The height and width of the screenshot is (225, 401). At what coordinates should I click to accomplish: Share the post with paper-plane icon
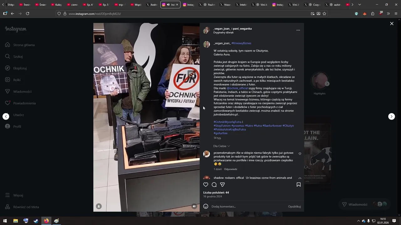[222, 185]
